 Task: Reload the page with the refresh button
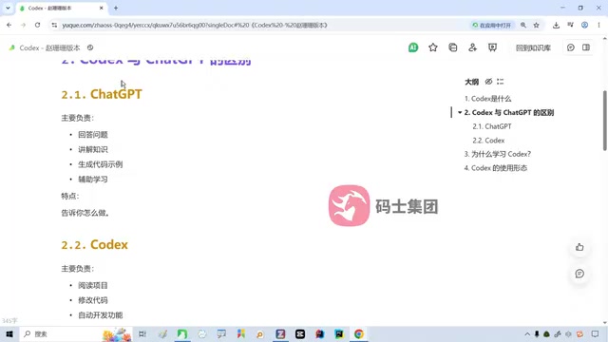pos(37,26)
